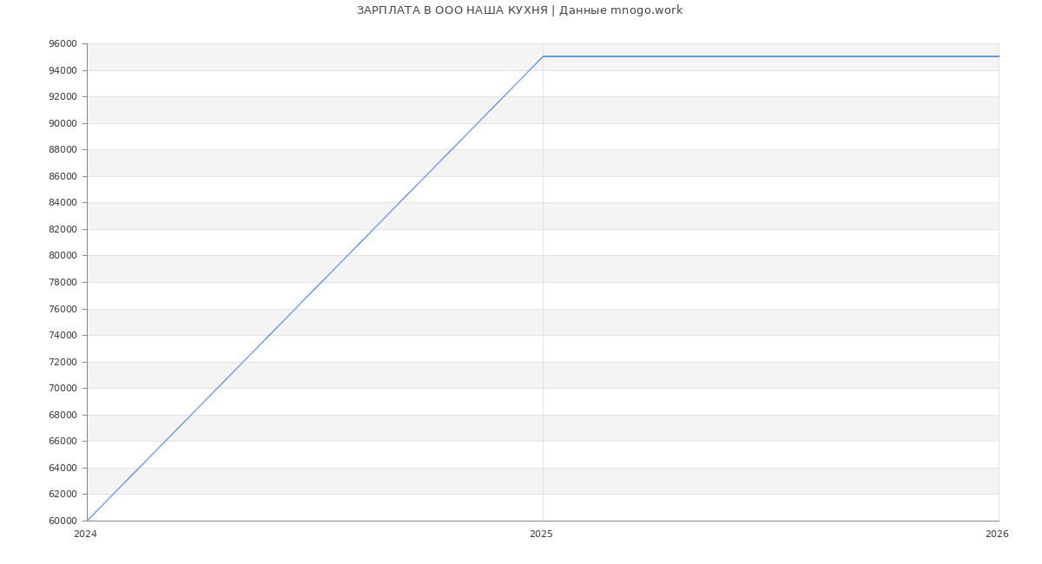Select the 60000 y-axis label
Image resolution: width=1042 pixels, height=564 pixels.
tap(63, 521)
